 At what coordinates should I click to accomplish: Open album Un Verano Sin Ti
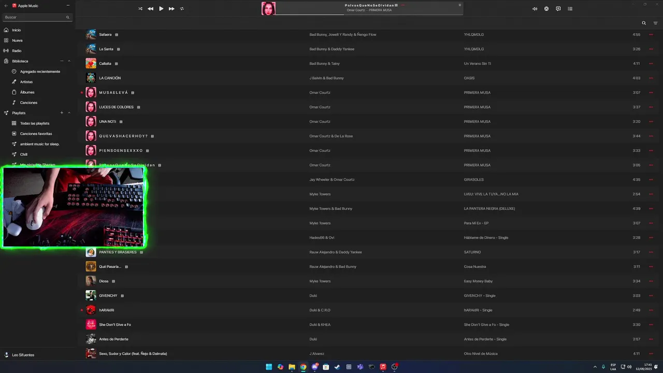478,64
